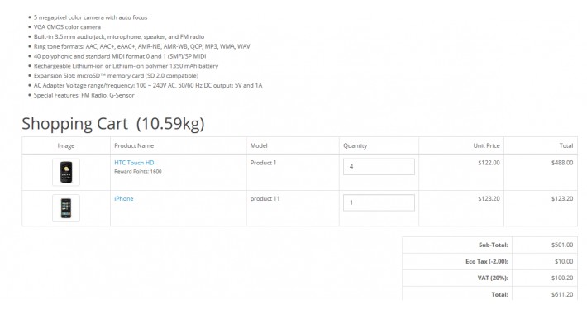This screenshot has height=314, width=587.
Task: Select the product 11 model cell
Action: (x=265, y=199)
